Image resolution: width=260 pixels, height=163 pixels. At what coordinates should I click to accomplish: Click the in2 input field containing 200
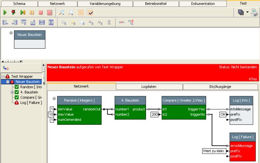[x=155, y=114]
